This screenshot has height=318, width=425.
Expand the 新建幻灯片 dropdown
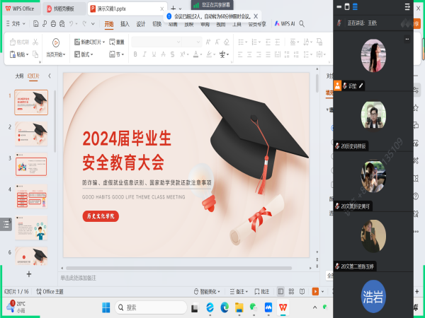103,42
